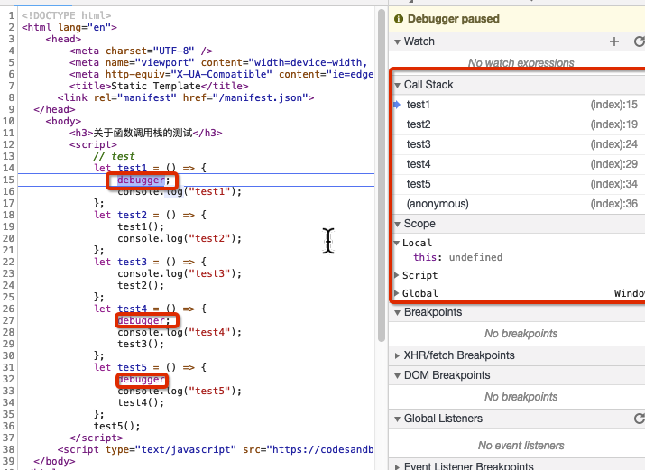
Task: Expand the Global scope
Action: 397,293
